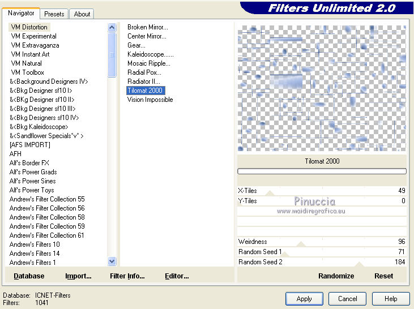Click the category list scrollbar thumb
Viewport: 414px width, 309px height.
112,55
